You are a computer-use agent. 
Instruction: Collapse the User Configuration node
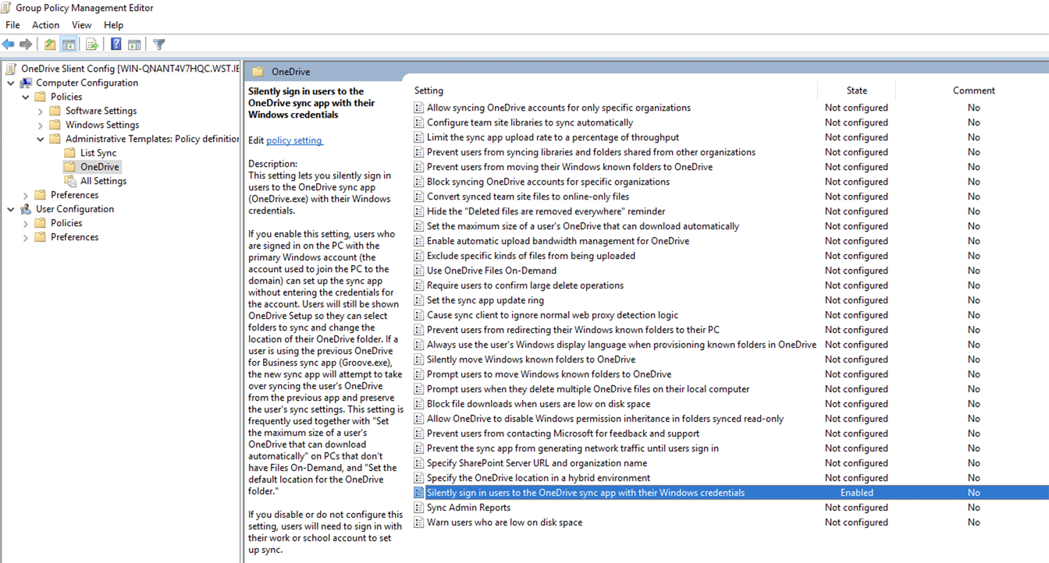tap(10, 209)
